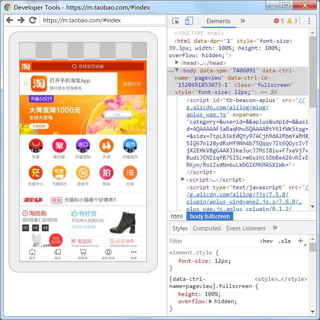Open the 飞猪旅行 flight ticket icon
This screenshot has height=320, width=320.
[x=59, y=173]
